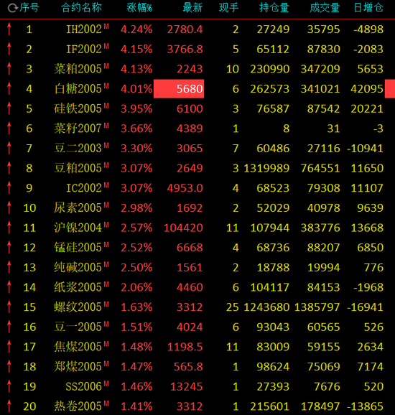Image resolution: width=395 pixels, height=415 pixels.
Task: Click the refresh icon beside 序号 header
Action: [x=11, y=8]
